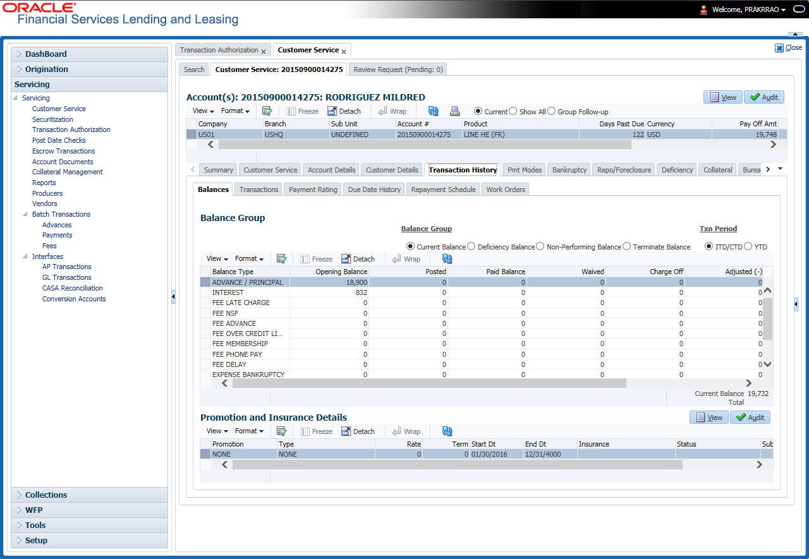Open Format dropdown in Balance Group toolbar
Screen dimensions: 809x559
pyautogui.click(x=249, y=259)
